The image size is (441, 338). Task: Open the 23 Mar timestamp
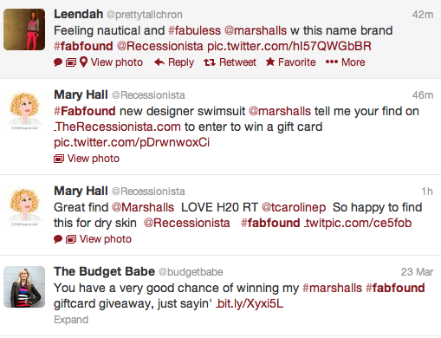pos(417,272)
